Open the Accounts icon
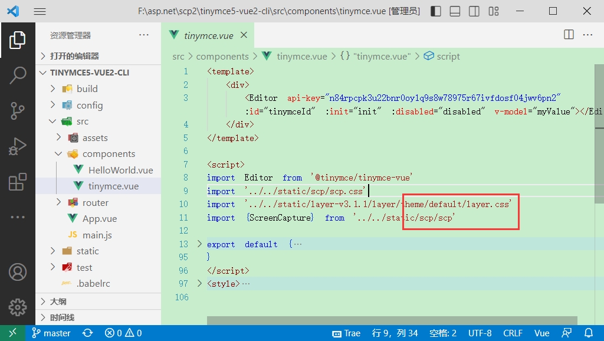Screen dimensions: 604x341 (17, 272)
